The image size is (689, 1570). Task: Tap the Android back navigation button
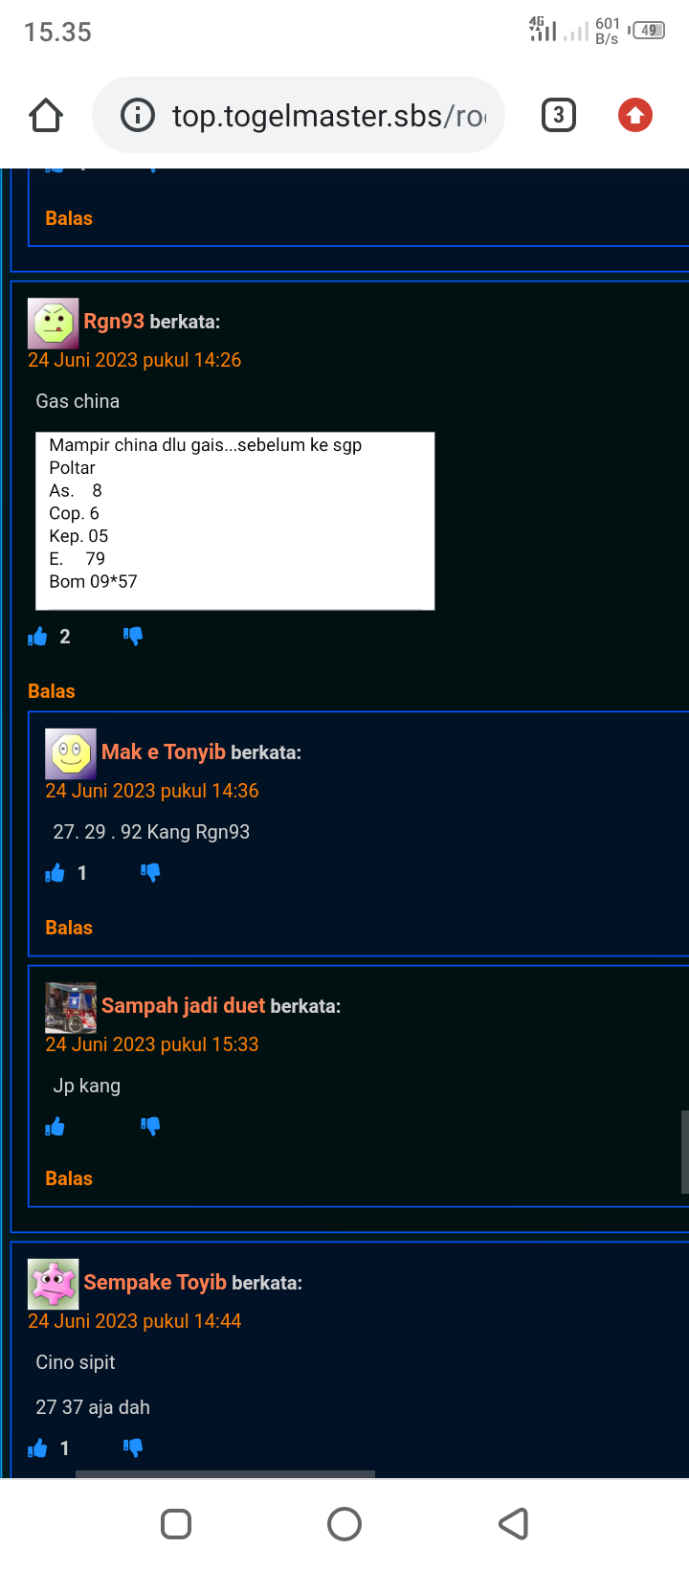point(514,1524)
